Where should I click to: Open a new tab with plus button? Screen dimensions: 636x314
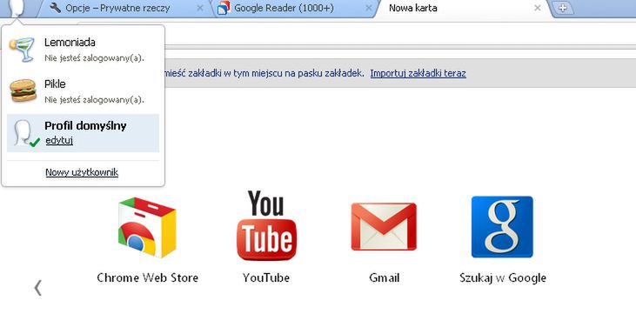563,8
